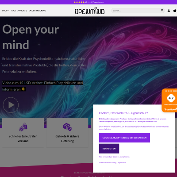Go to the FAQ page
The image size is (177, 177).
click(13, 11)
